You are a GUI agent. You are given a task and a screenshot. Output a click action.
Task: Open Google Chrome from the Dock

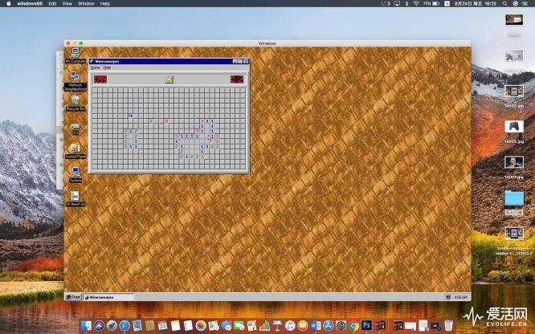[353, 325]
